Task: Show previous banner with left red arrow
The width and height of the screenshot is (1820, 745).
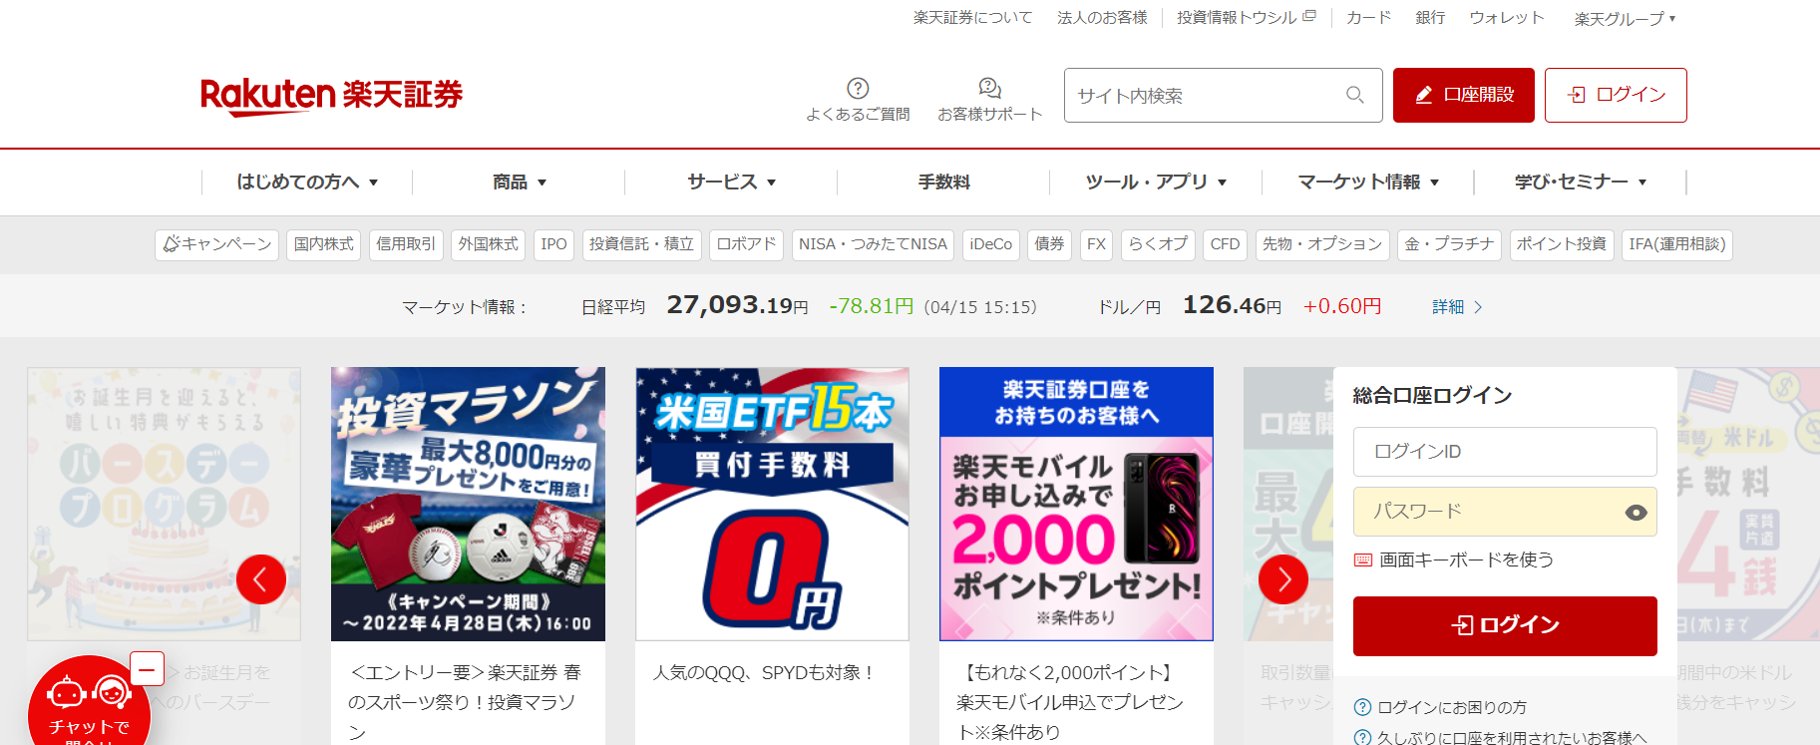Action: (x=261, y=579)
